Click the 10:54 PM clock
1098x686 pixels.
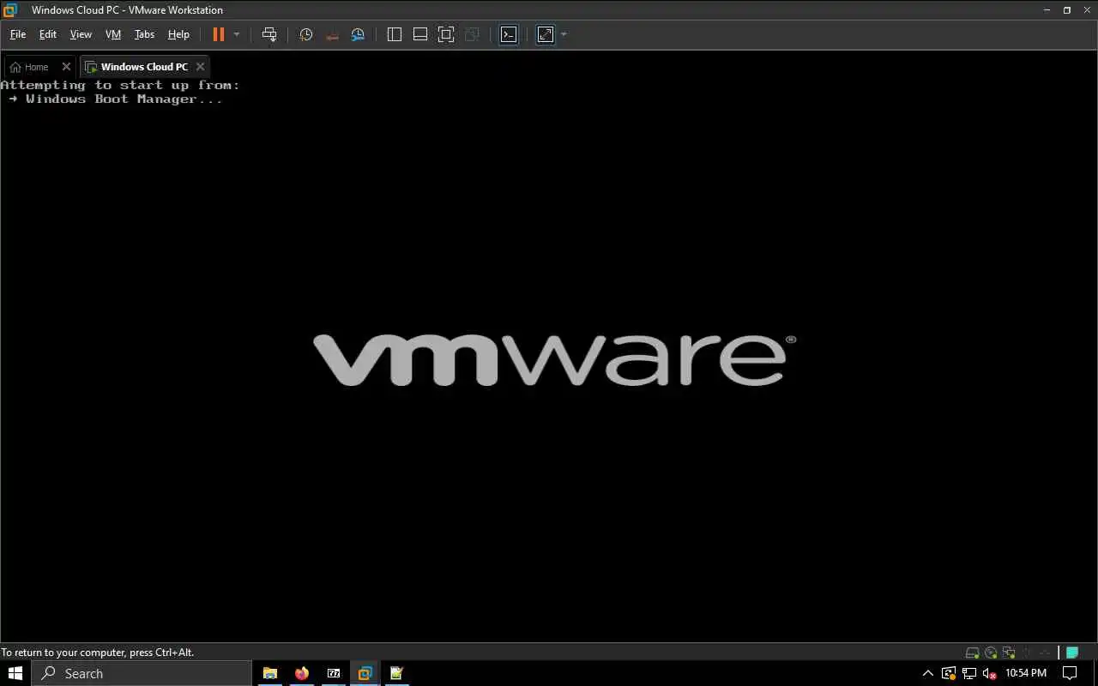[1026, 673]
